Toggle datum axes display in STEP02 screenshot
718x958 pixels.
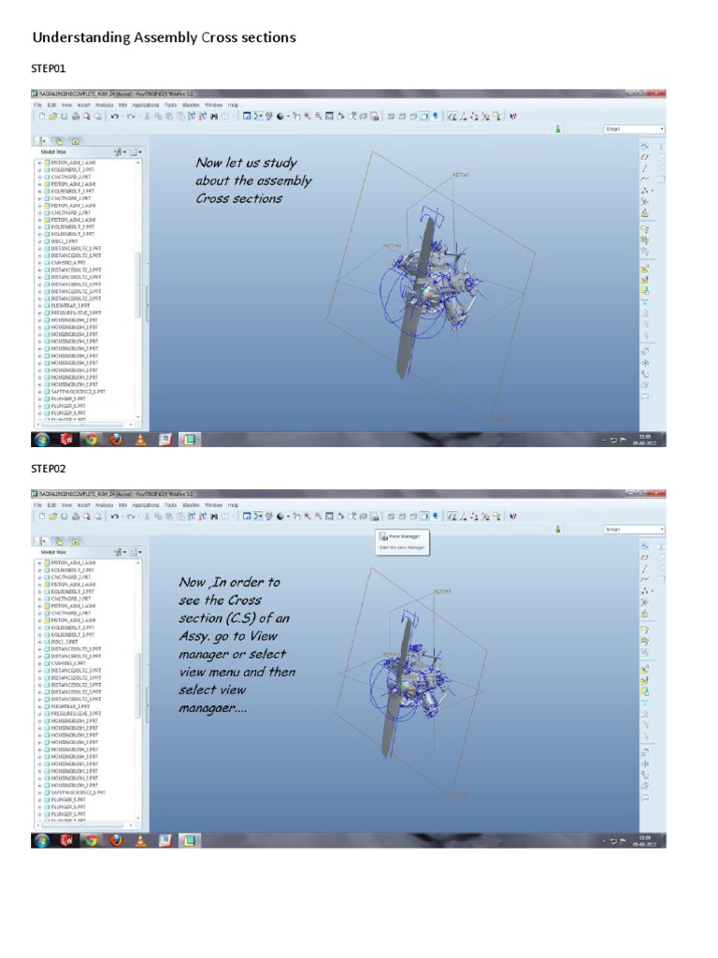point(464,516)
